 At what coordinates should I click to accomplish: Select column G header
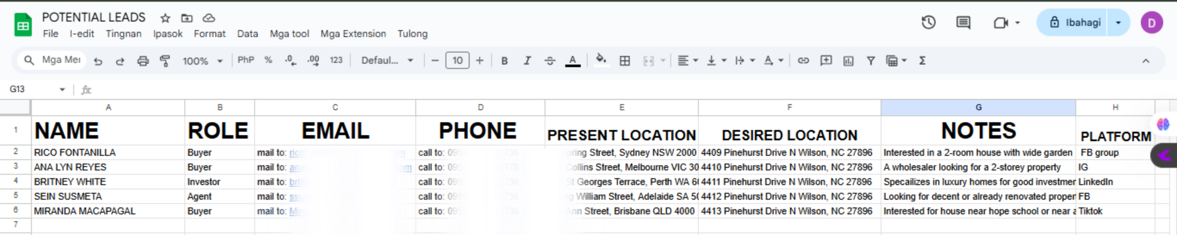pos(978,107)
